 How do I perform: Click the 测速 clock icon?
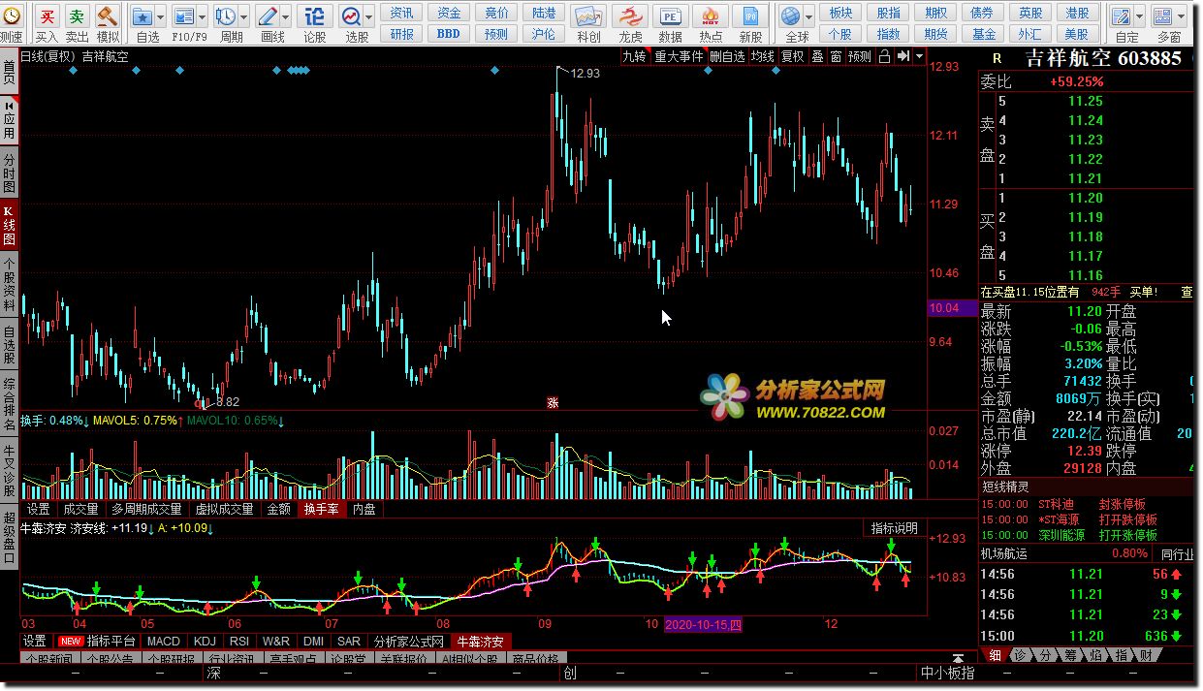coord(11,16)
